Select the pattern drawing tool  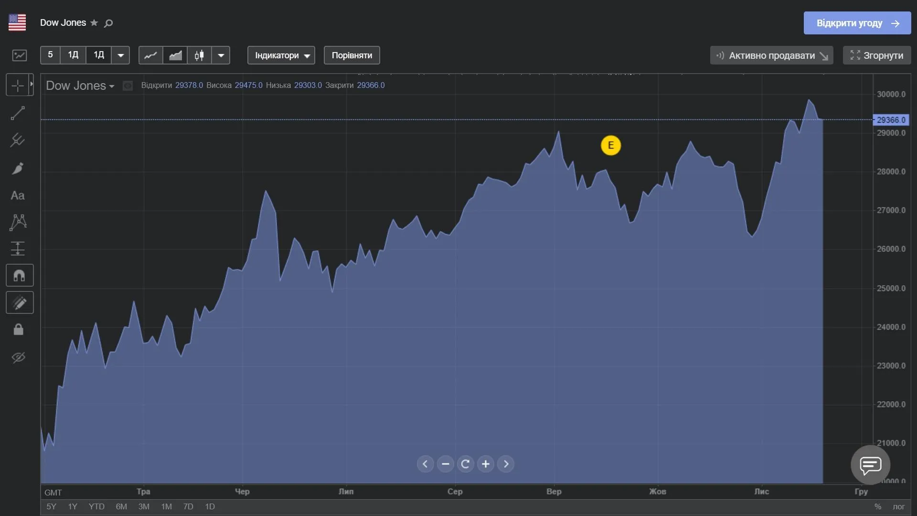click(18, 222)
